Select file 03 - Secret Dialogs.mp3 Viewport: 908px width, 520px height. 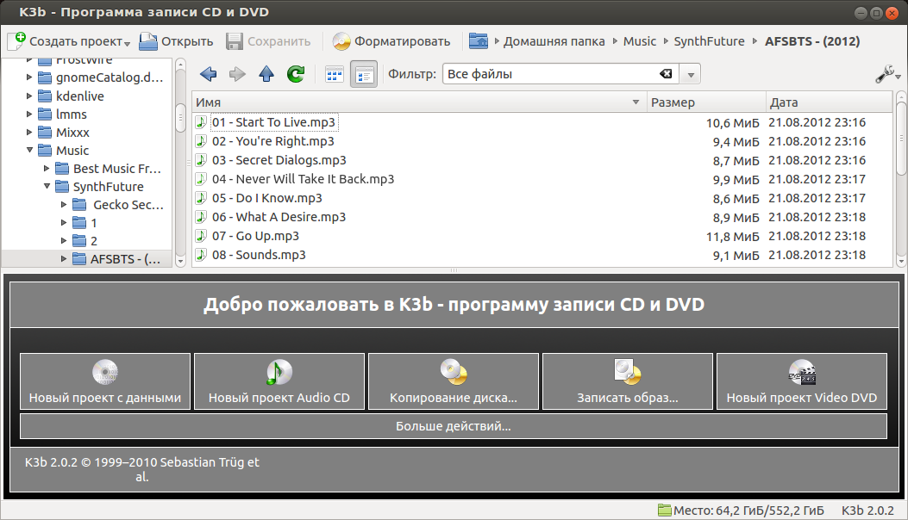point(279,160)
